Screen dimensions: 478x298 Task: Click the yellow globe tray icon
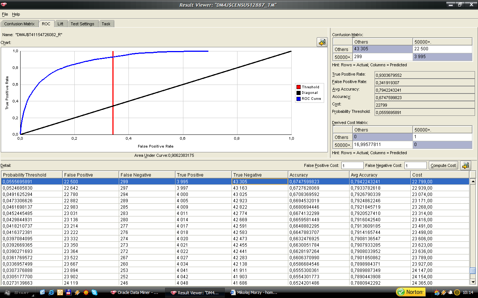tap(457, 292)
